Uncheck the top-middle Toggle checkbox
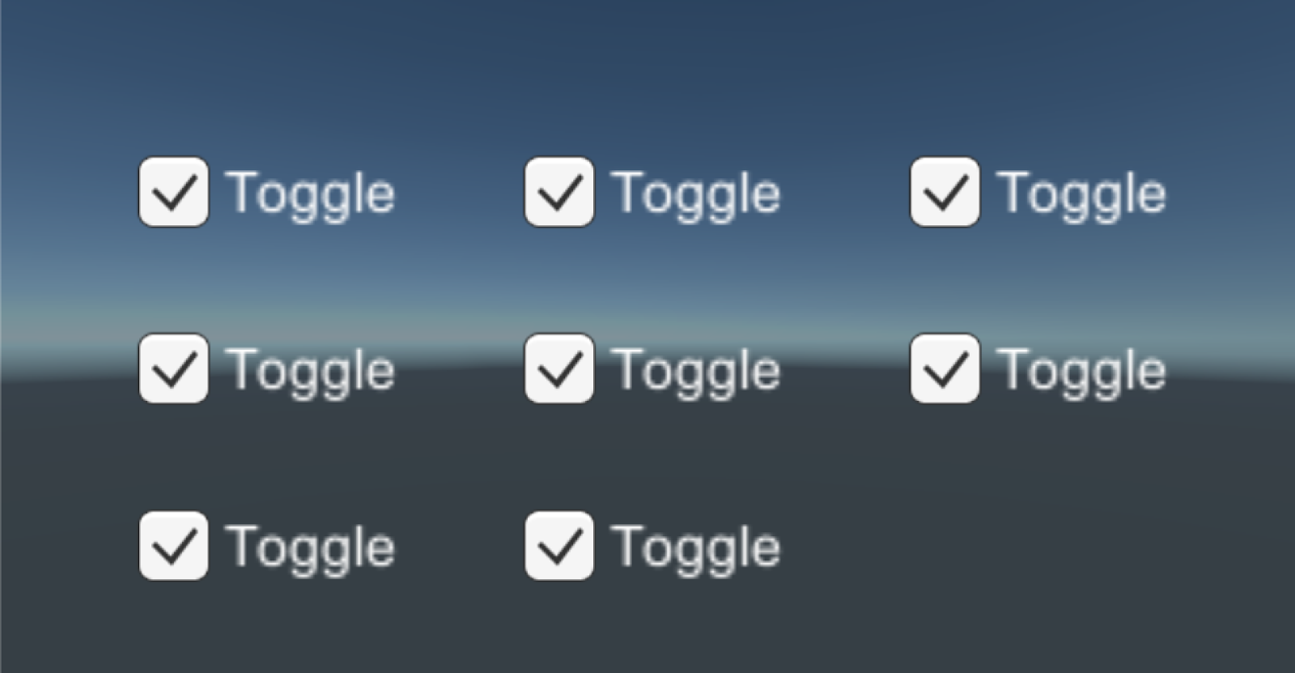This screenshot has height=673, width=1295. (x=559, y=192)
